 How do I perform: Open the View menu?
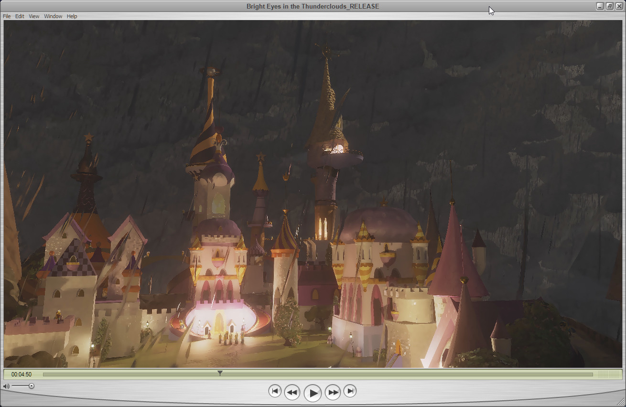34,16
